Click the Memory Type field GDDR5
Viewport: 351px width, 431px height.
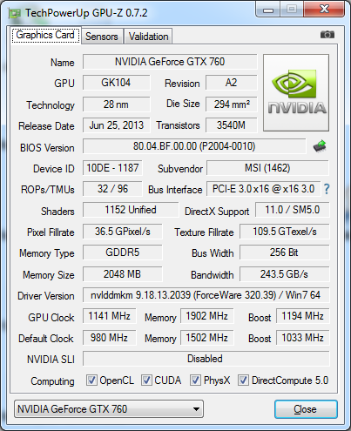point(123,253)
